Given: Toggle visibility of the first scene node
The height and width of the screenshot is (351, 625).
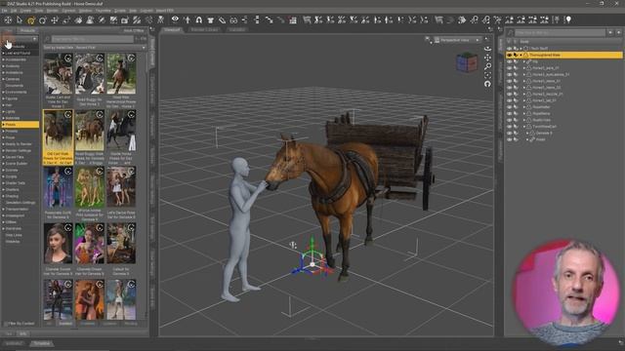Looking at the screenshot, I should point(509,49).
